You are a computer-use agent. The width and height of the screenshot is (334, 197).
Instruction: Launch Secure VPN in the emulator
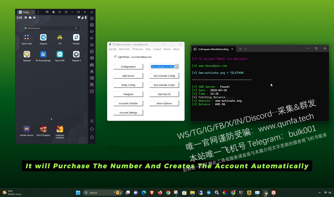point(60,54)
